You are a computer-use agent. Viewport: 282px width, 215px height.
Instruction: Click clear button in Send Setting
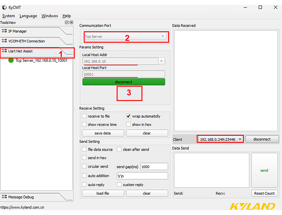(x=147, y=193)
